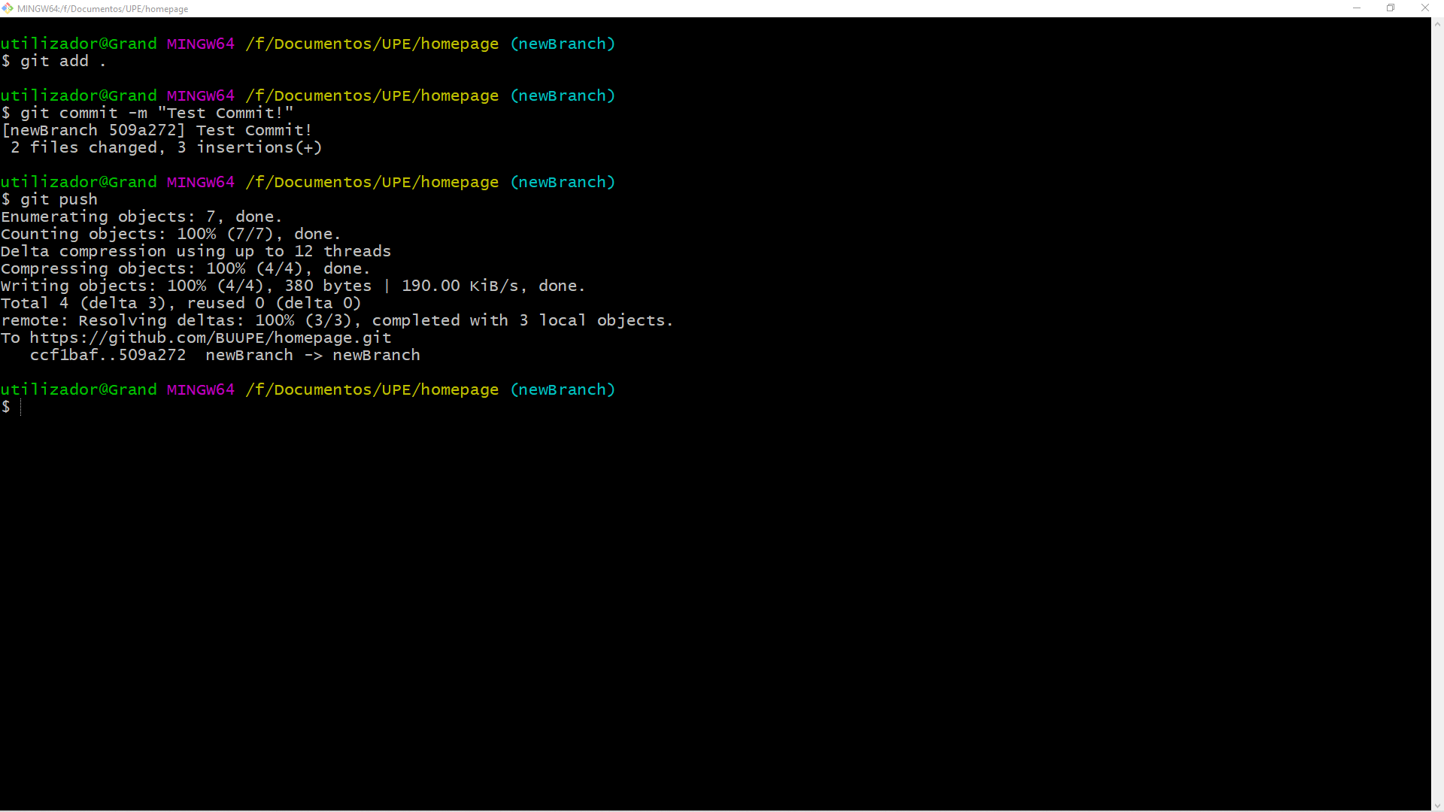Click the vertical scrollbar track

[1437, 414]
